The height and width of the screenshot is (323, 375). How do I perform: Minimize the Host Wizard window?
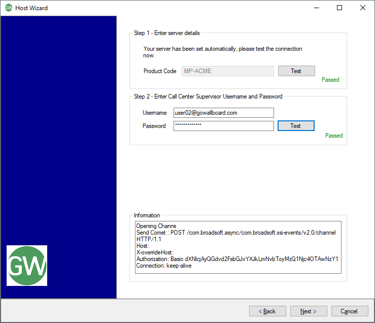(317, 8)
